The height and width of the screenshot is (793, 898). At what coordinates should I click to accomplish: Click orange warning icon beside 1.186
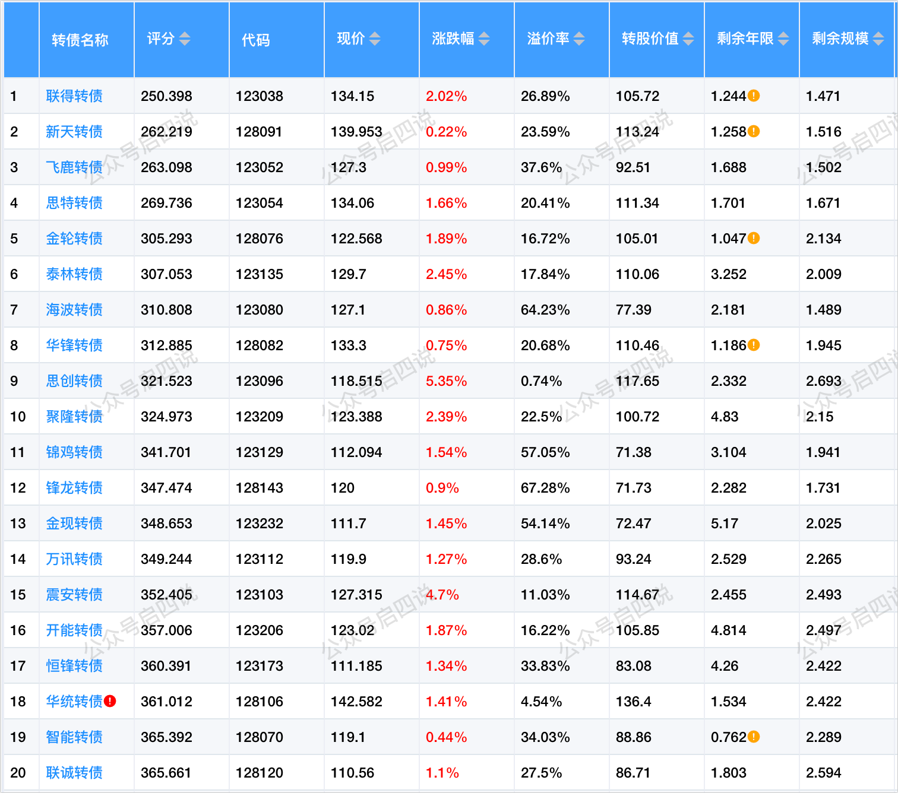tap(754, 345)
